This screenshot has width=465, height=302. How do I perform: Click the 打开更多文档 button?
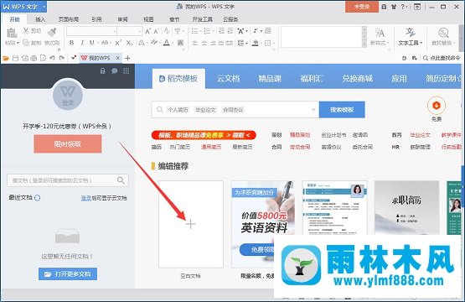[68, 273]
